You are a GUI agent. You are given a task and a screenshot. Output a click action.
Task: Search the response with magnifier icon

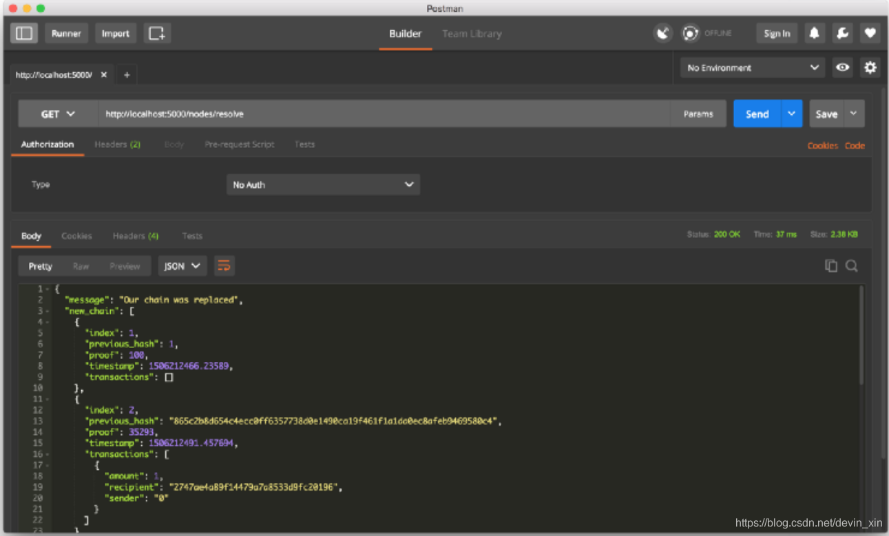[x=852, y=266]
